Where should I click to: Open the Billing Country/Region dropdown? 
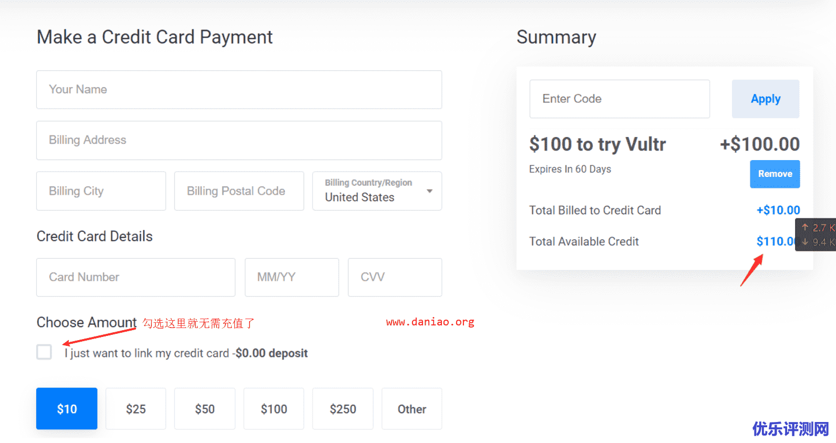[376, 191]
